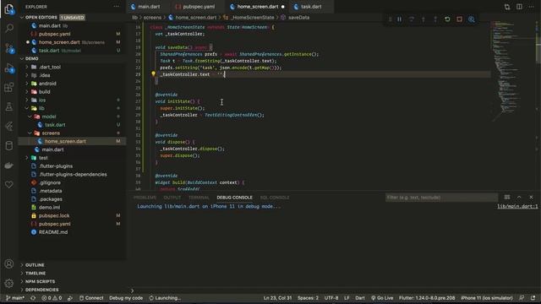Screen dimensions: 541x304
Task: Open the Manage gear icon
Action: point(9,284)
